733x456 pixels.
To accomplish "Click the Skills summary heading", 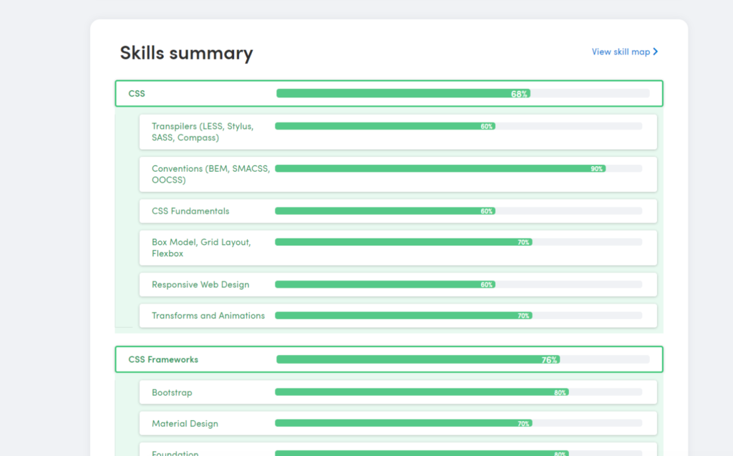I will tap(186, 53).
